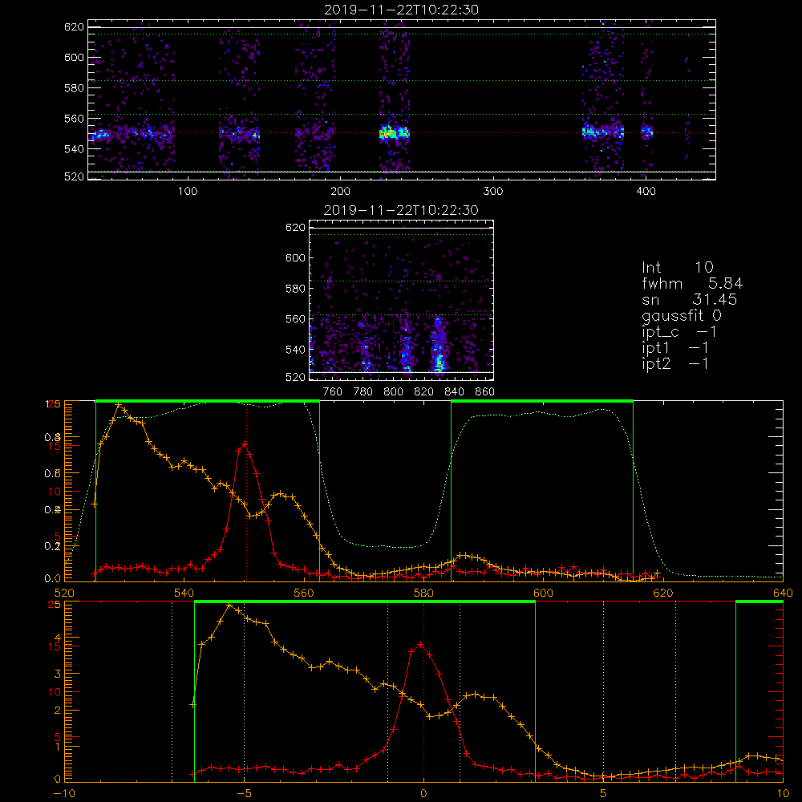Click x-axis label 520 of the 520–640 profile plot
Image resolution: width=802 pixels, height=802 pixels.
tap(64, 593)
